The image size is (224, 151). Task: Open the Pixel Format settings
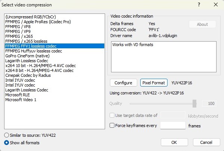tap(154, 83)
